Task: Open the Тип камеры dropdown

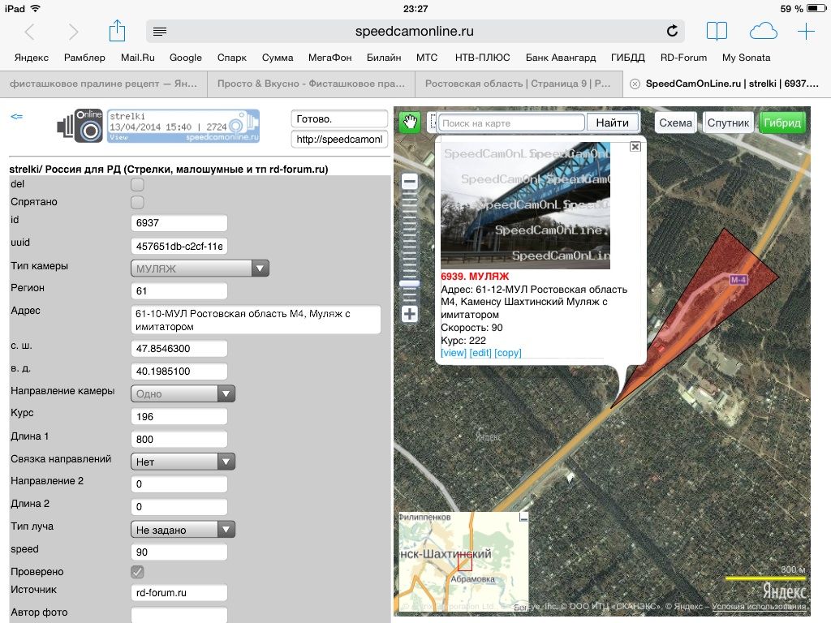Action: pyautogui.click(x=200, y=269)
